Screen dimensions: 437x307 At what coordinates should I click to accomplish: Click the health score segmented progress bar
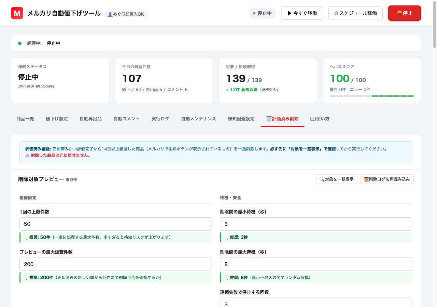(372, 96)
